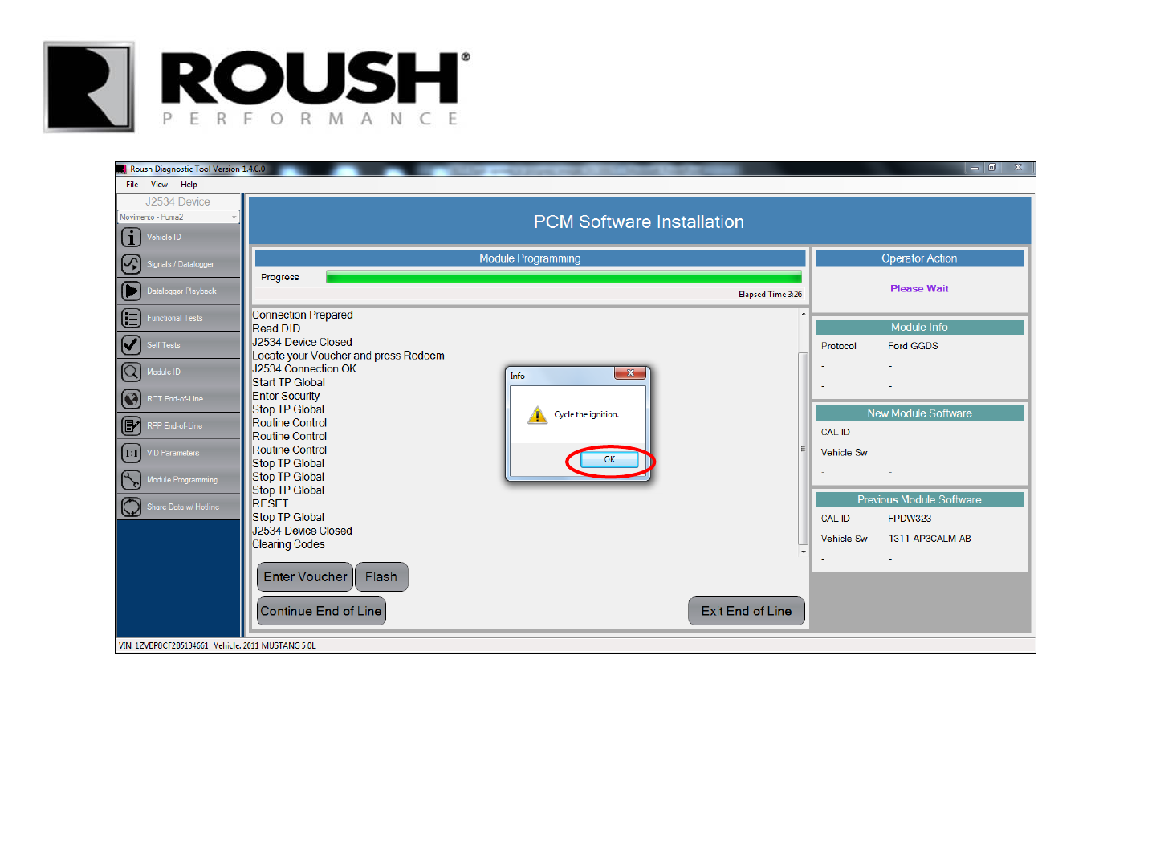Open the Share Data w/ Hotline icon

click(131, 507)
